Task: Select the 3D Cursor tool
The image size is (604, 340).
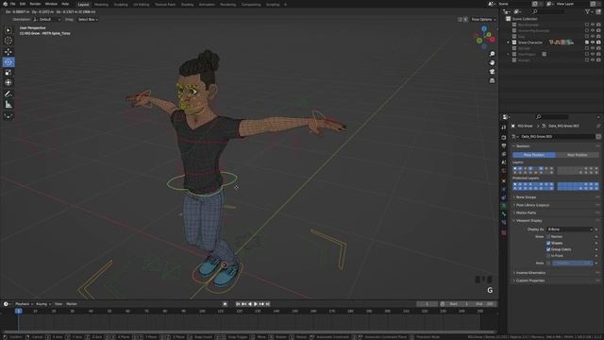Action: click(x=8, y=41)
